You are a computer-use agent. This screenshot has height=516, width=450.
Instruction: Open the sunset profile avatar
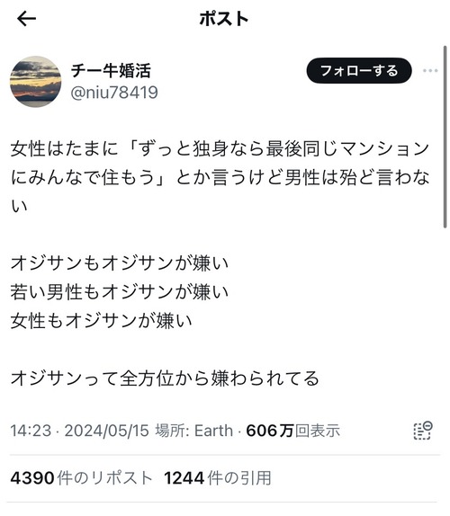click(36, 81)
